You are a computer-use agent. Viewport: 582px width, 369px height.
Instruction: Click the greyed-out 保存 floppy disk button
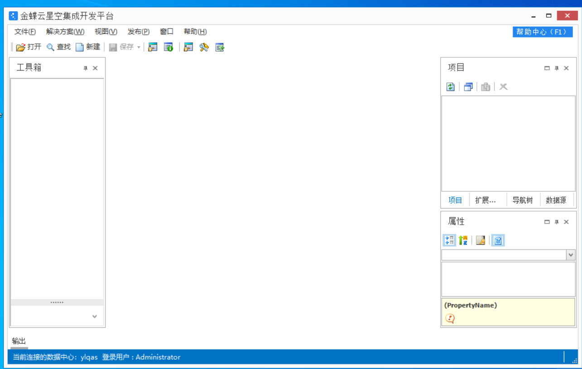[x=121, y=47]
